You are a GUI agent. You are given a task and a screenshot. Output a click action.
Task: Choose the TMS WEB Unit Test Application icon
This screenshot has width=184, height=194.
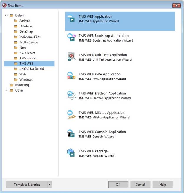tap(71, 57)
